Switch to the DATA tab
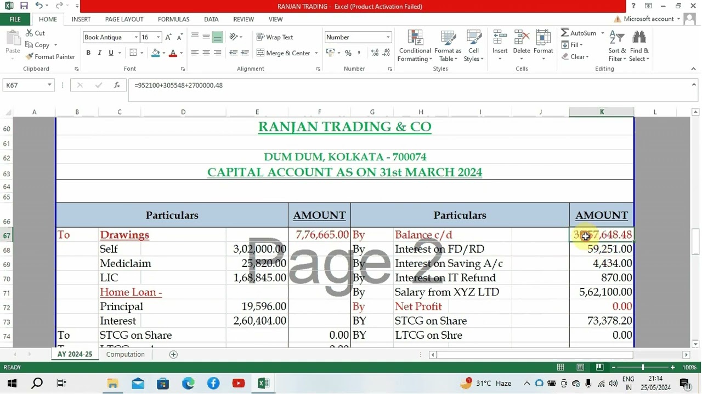 click(x=211, y=19)
